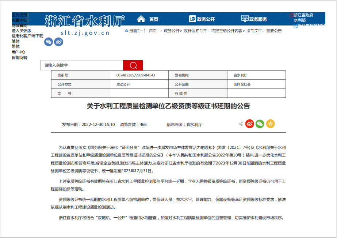Share the notice via WeChat
The height and width of the screenshot is (238, 337).
tap(260, 124)
